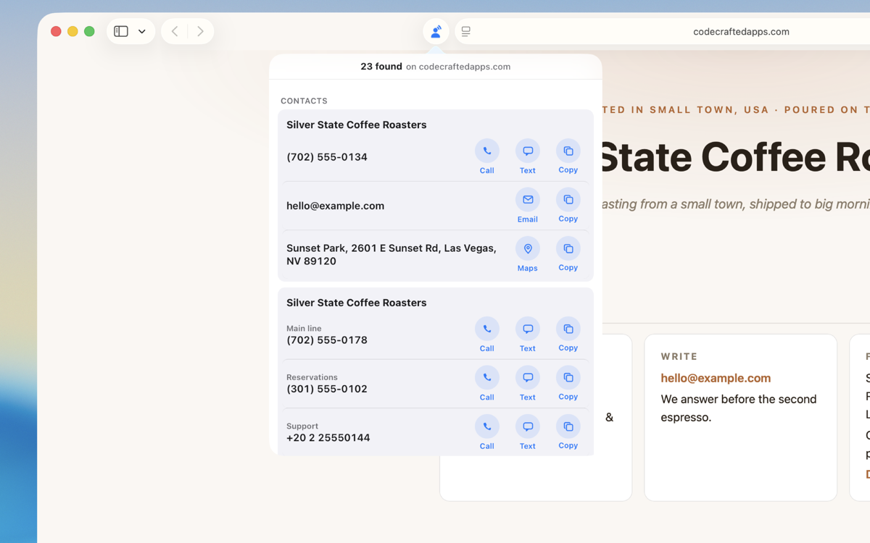Click the +20 2 25550144 number text
870x543 pixels.
pos(328,438)
